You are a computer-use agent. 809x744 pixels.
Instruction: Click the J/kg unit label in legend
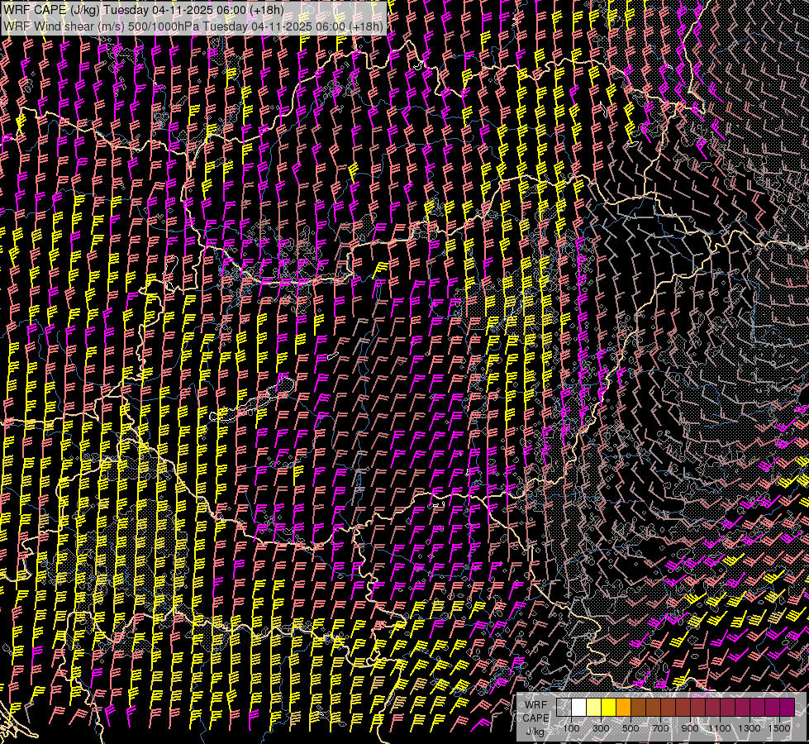click(x=535, y=731)
